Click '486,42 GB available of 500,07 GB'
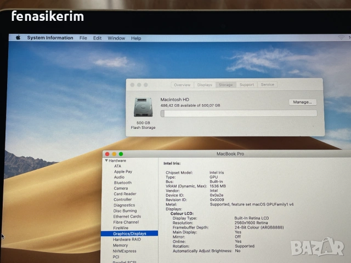351x263 pixels. pyautogui.click(x=190, y=105)
